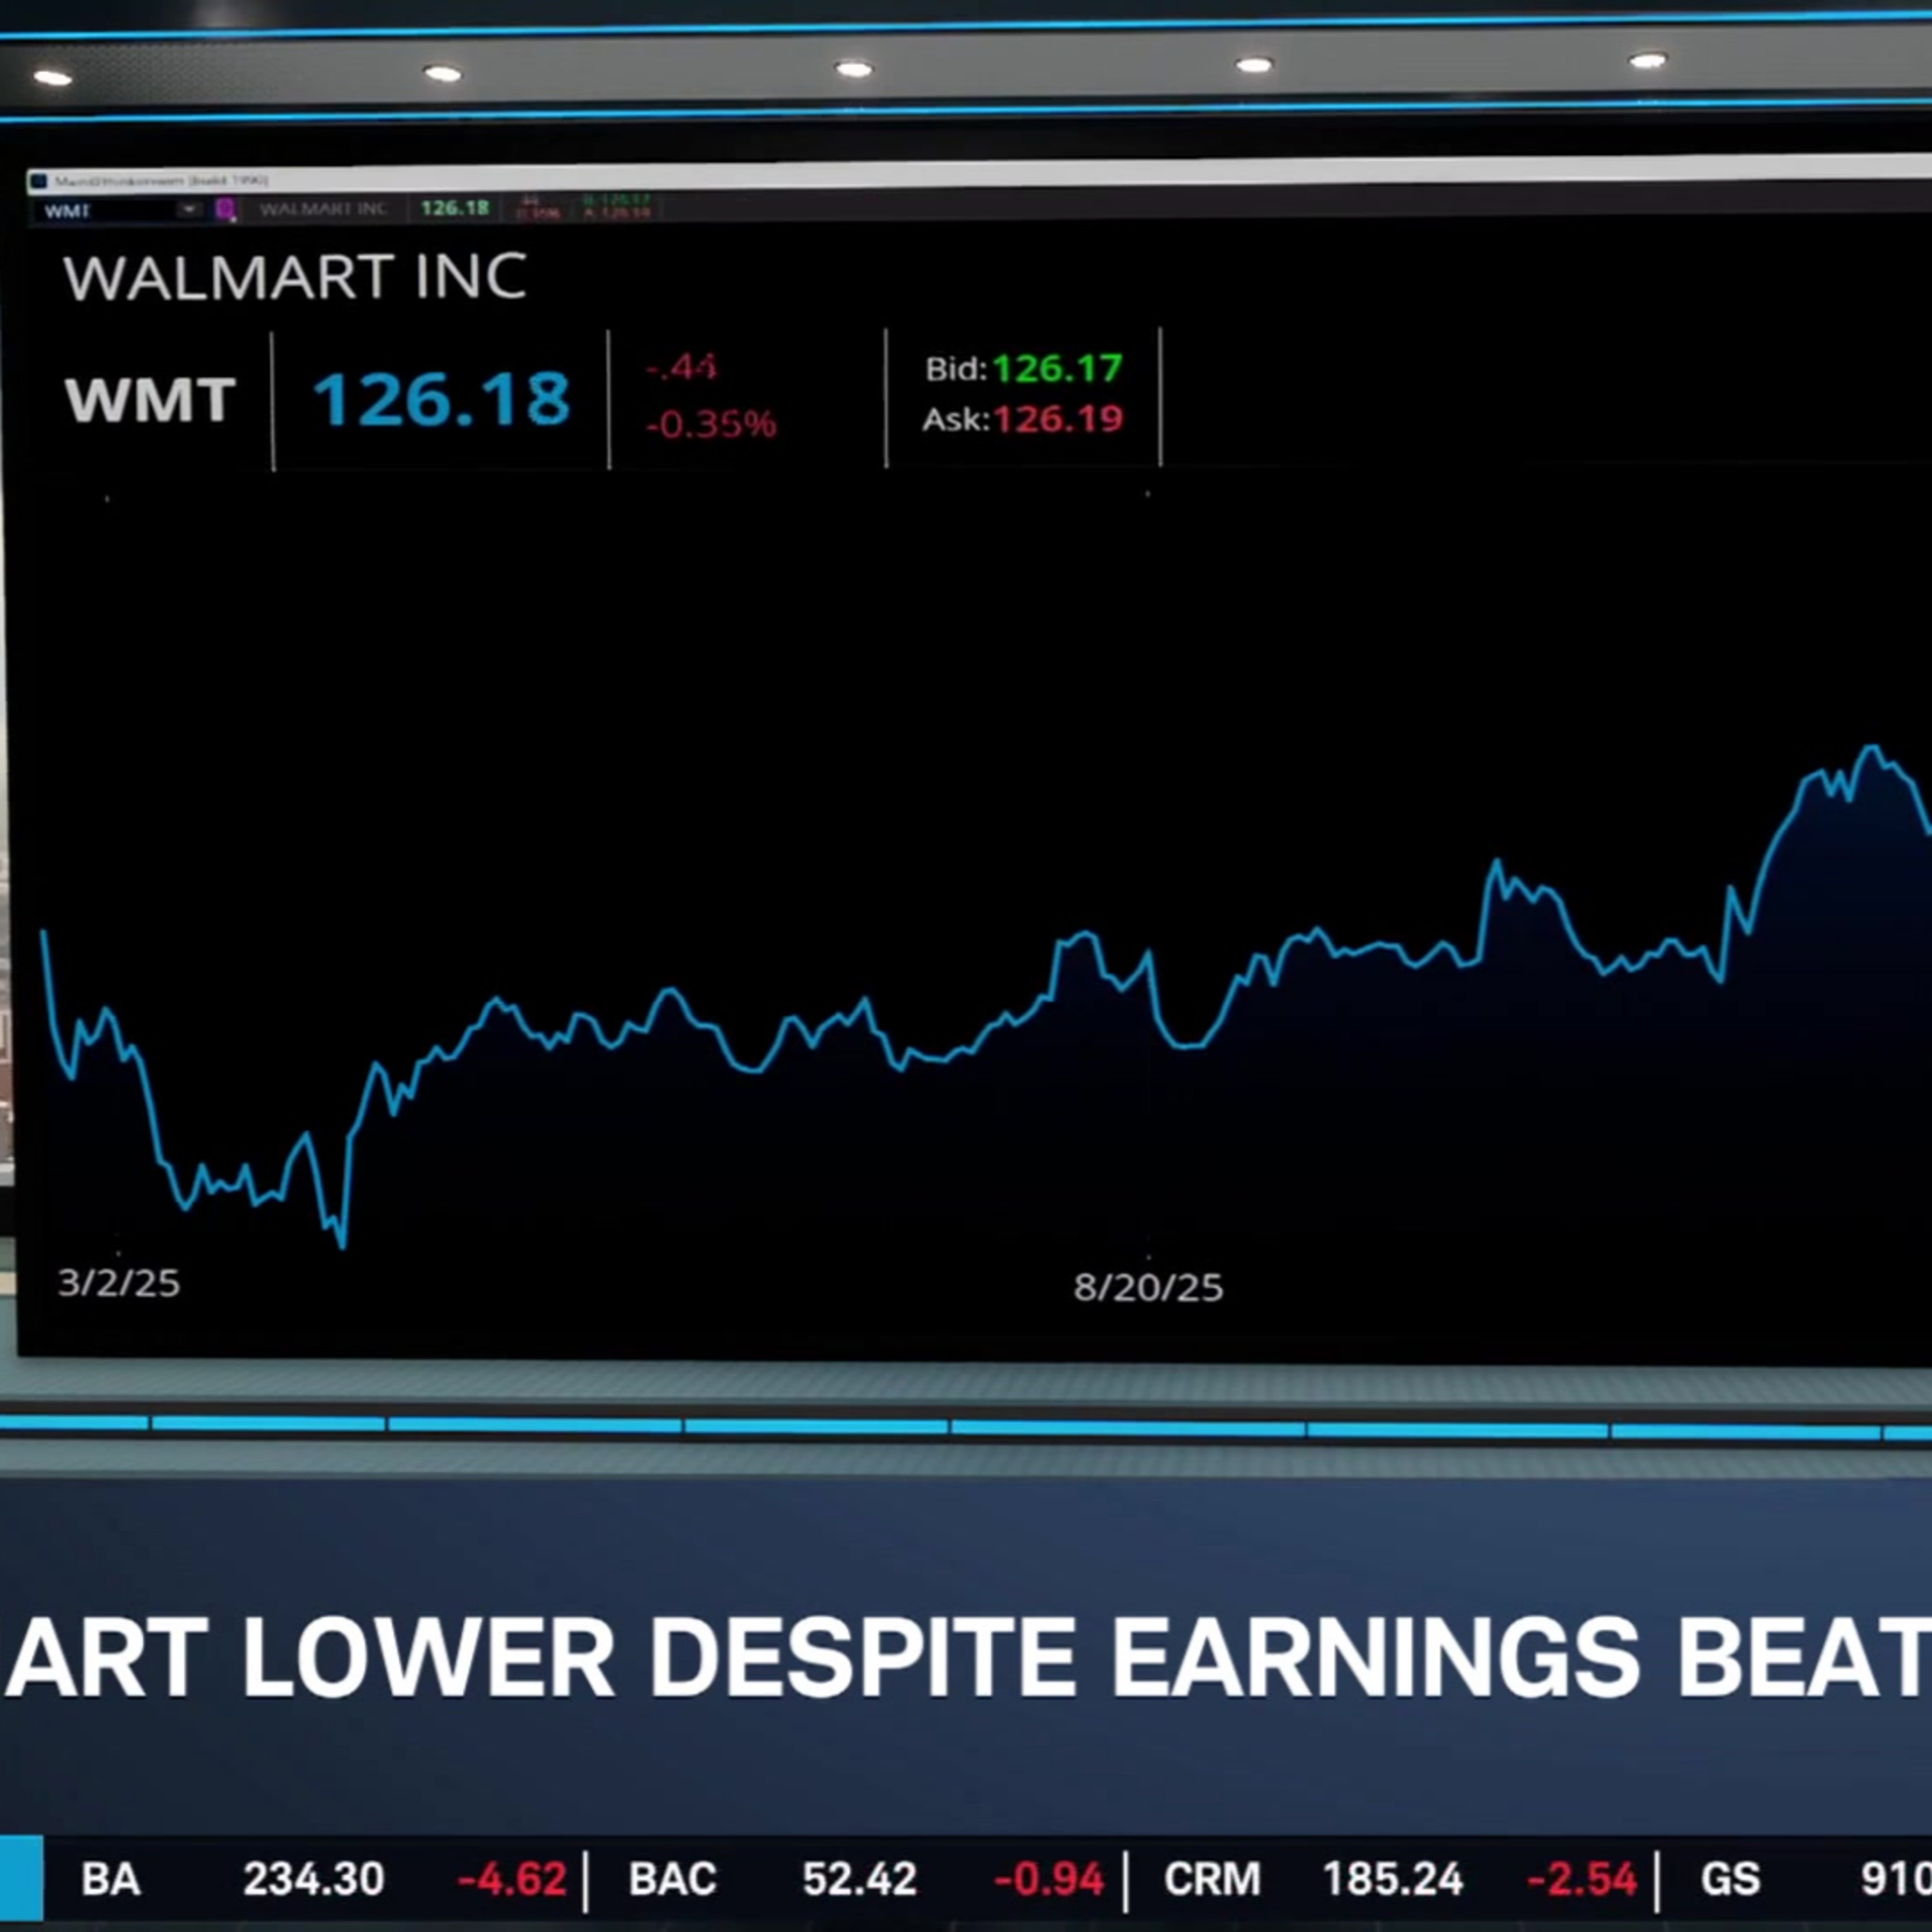
Task: Click the GS symbol in bottom ticker
Action: [x=1730, y=1879]
